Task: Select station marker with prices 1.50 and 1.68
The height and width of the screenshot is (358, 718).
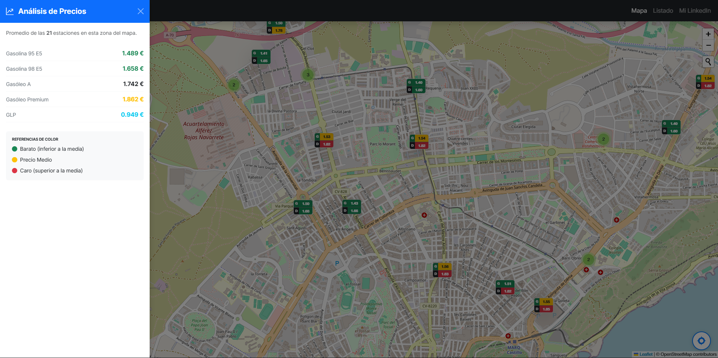Action: pos(303,207)
